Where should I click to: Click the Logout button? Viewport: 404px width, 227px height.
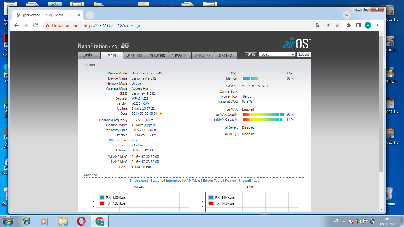(x=304, y=54)
